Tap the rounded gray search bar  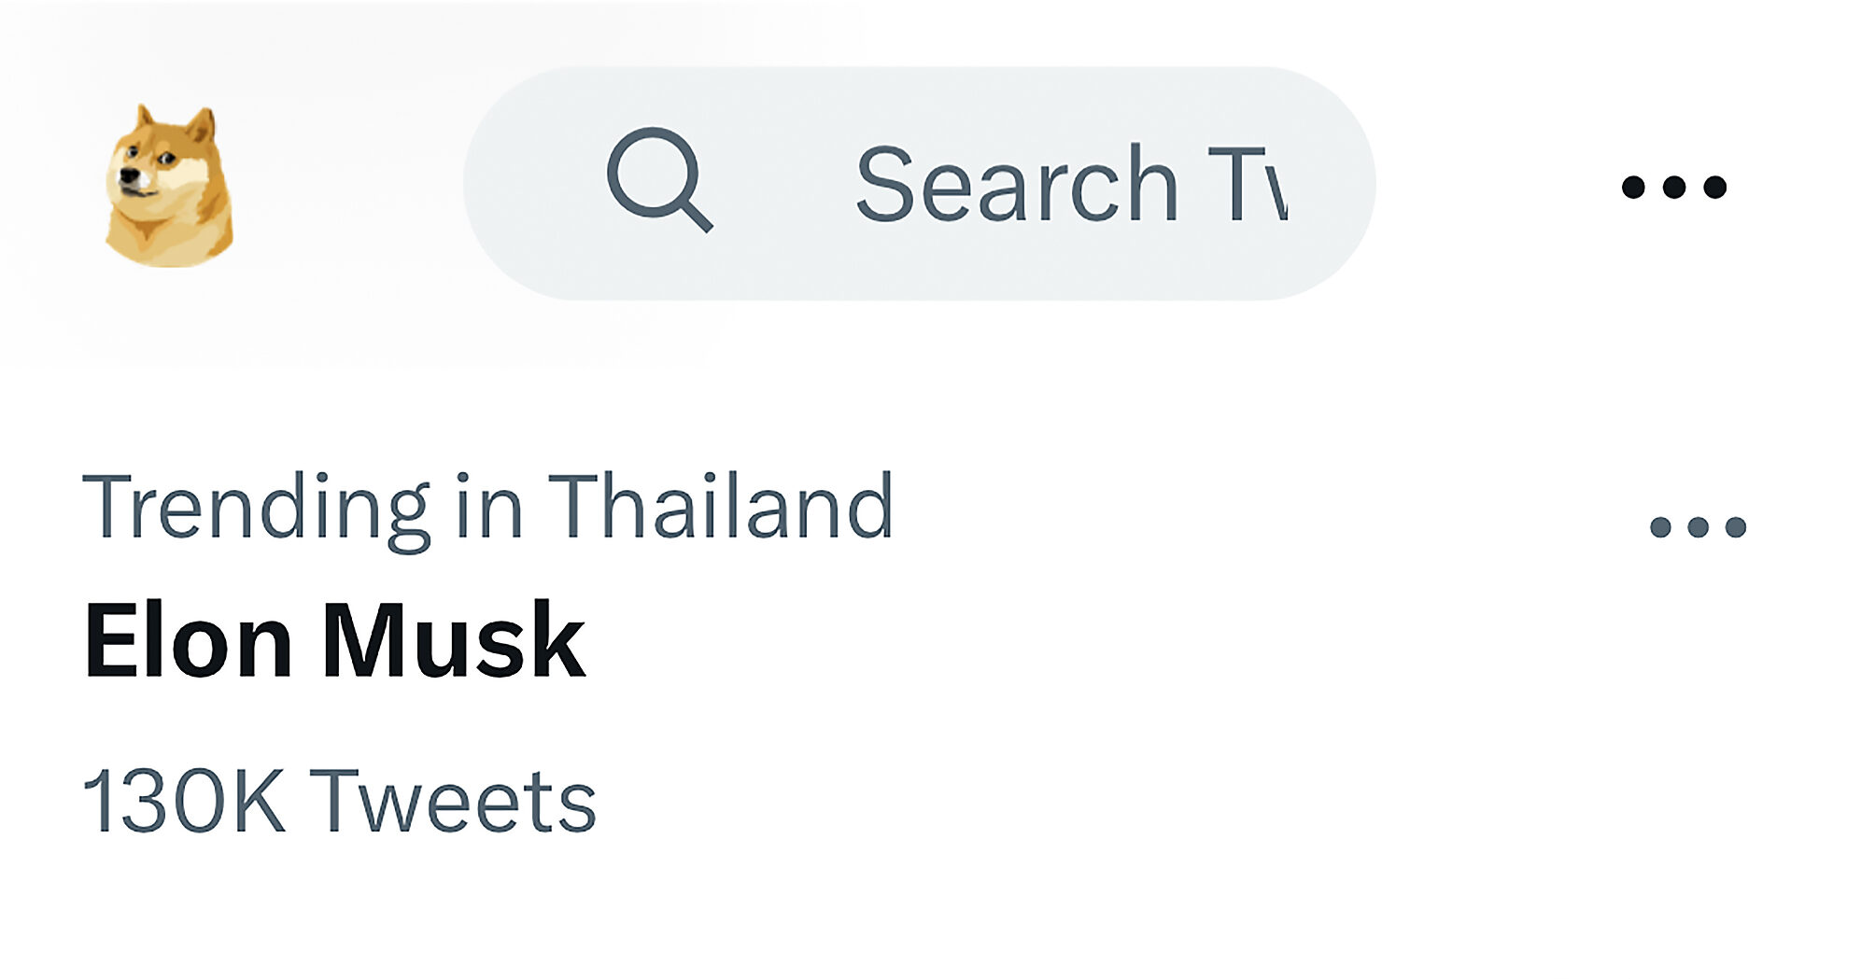[x=919, y=184]
